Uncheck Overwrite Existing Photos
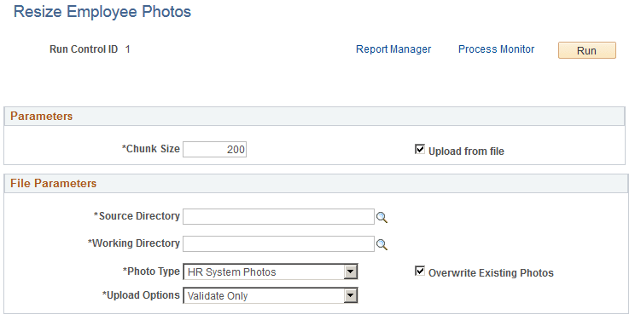The width and height of the screenshot is (635, 320). tap(420, 271)
